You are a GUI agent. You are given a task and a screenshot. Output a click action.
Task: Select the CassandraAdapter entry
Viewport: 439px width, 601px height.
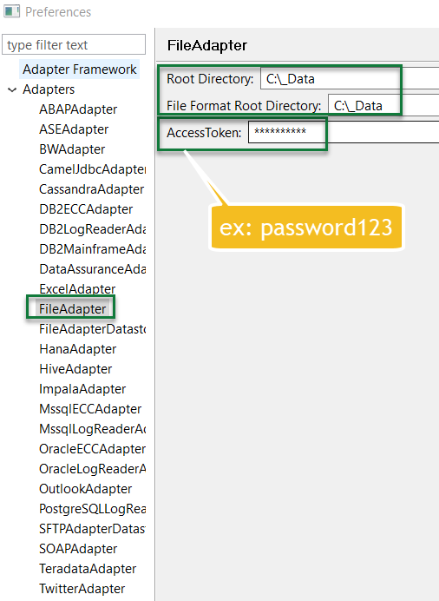click(x=91, y=189)
